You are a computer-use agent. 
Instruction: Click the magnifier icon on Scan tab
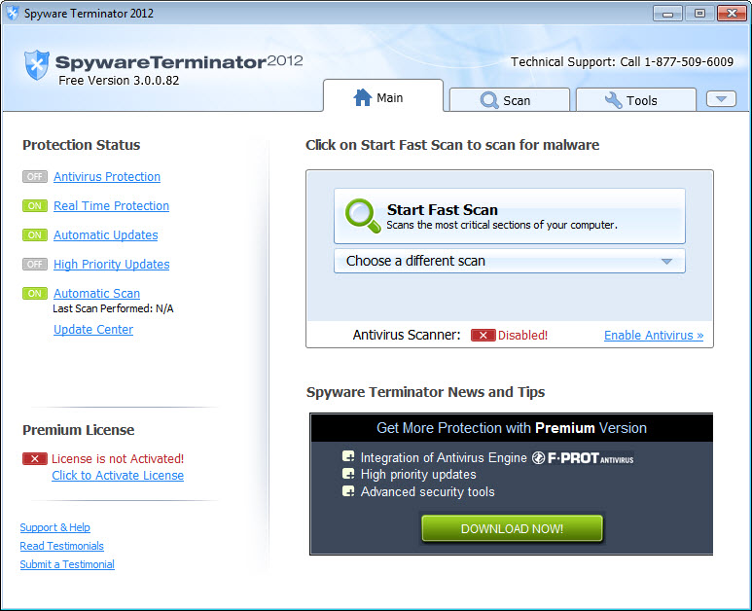pyautogui.click(x=489, y=100)
